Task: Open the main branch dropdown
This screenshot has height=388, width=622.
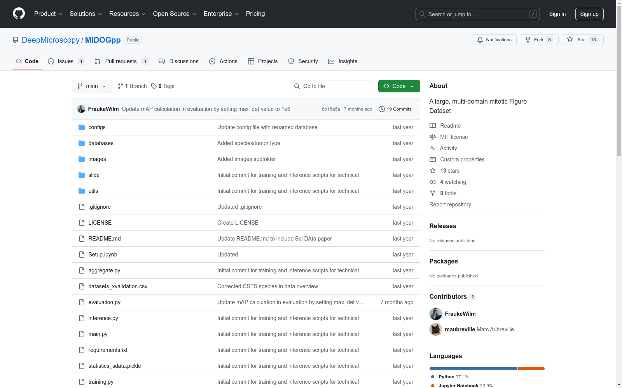Action: pyautogui.click(x=92, y=86)
